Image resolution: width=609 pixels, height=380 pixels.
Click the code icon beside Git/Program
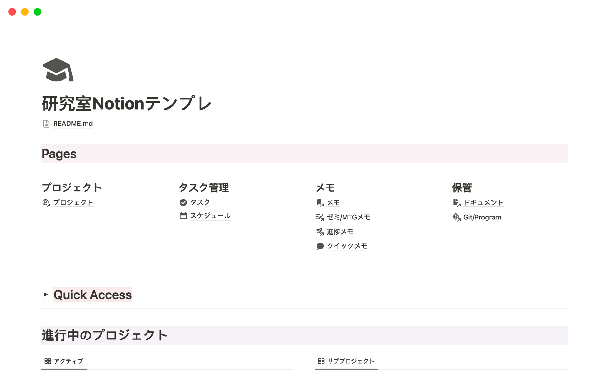[x=456, y=217]
